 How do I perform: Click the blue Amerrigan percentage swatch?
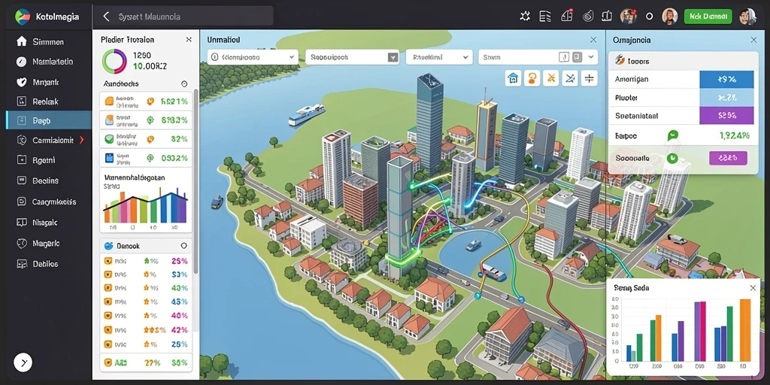click(x=726, y=79)
